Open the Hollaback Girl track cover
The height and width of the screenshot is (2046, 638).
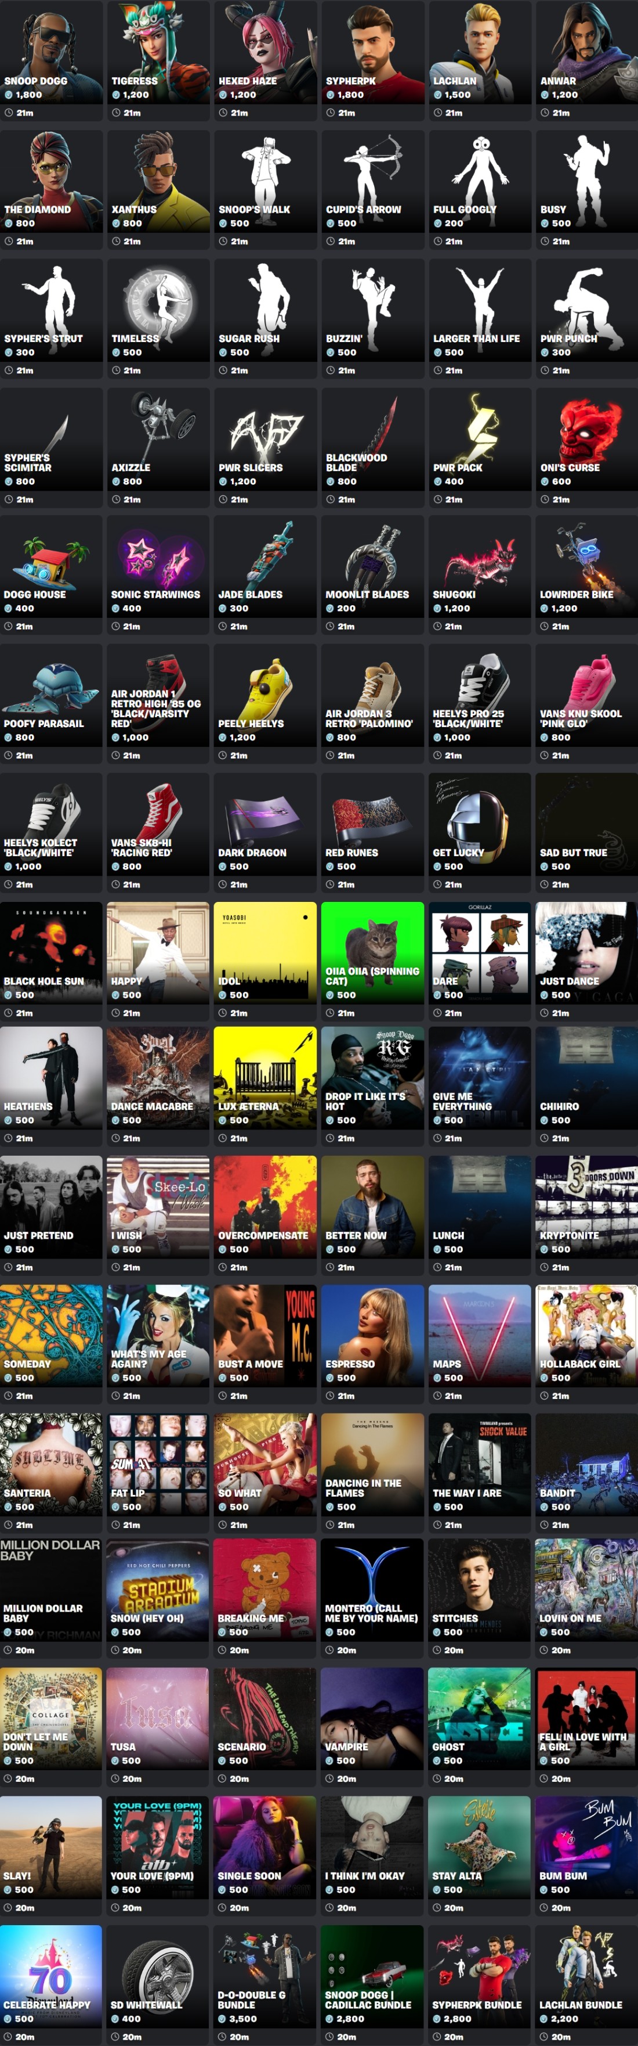coord(587,1336)
